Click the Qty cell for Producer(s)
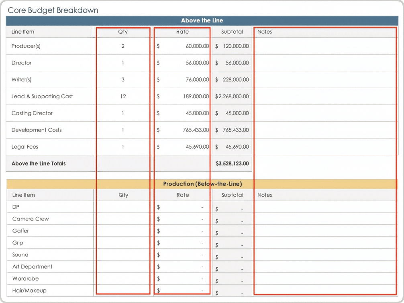Viewport: 404px width, 303px height. pyautogui.click(x=123, y=46)
